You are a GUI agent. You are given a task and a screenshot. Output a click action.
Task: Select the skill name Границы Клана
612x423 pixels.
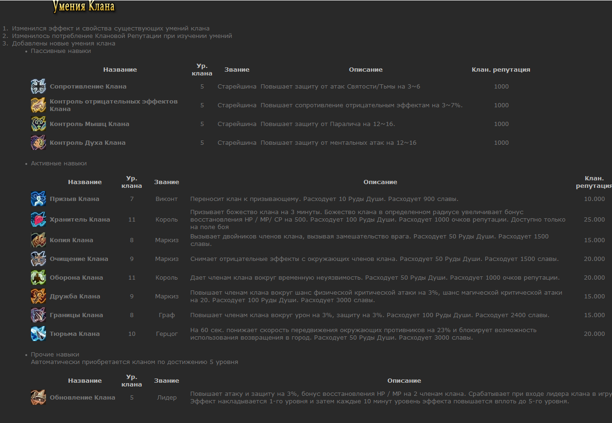(76, 315)
